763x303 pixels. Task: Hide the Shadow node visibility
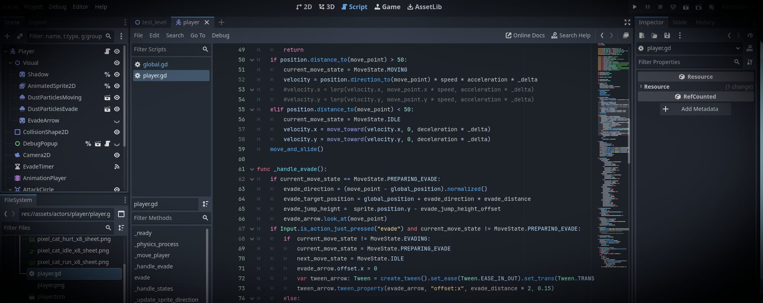(116, 74)
